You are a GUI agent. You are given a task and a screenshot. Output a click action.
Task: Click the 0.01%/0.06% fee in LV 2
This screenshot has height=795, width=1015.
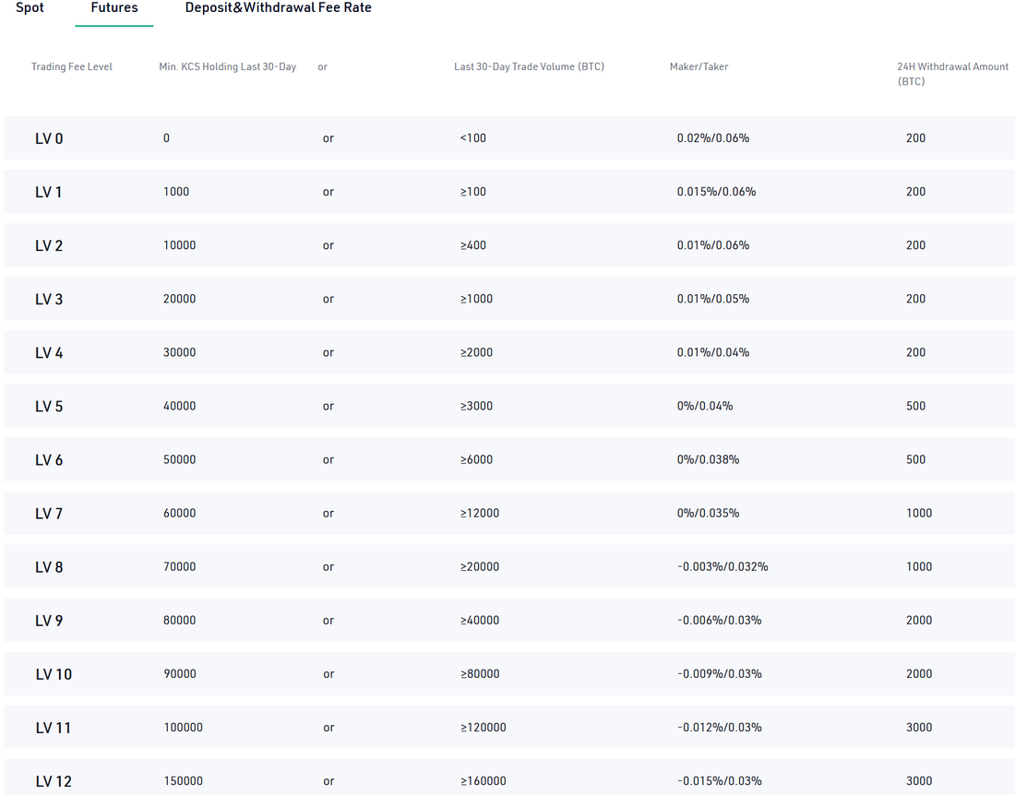click(713, 245)
